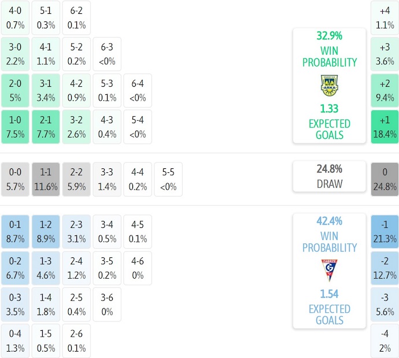Image resolution: width=399 pixels, height=358 pixels.
Task: Select the 1-1 draw score cell
Action: pos(46,180)
